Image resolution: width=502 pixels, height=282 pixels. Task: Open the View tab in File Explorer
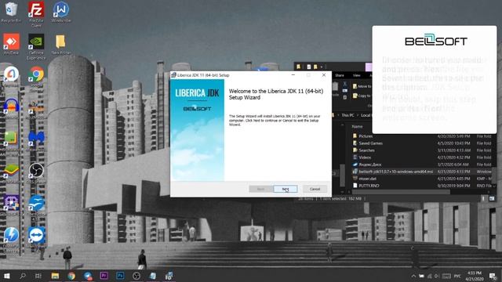coord(356,75)
